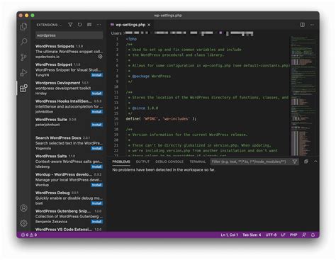The image size is (336, 260).
Task: Open the Run and Debug view
Action: click(x=23, y=72)
